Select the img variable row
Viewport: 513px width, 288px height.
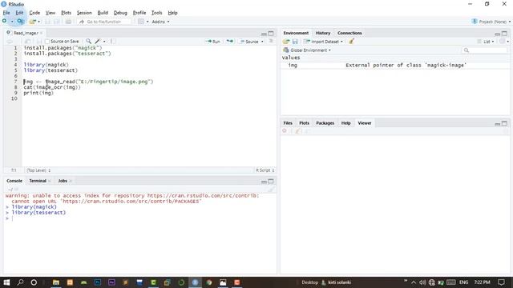click(395, 66)
